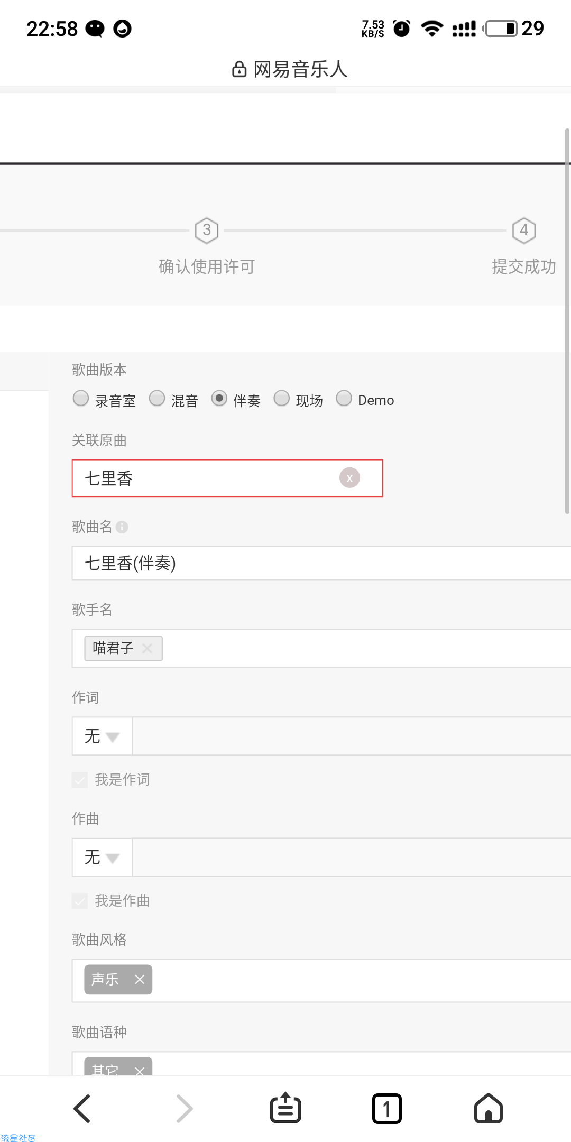Remove the 声乐 style tag
The height and width of the screenshot is (1142, 571).
[140, 980]
